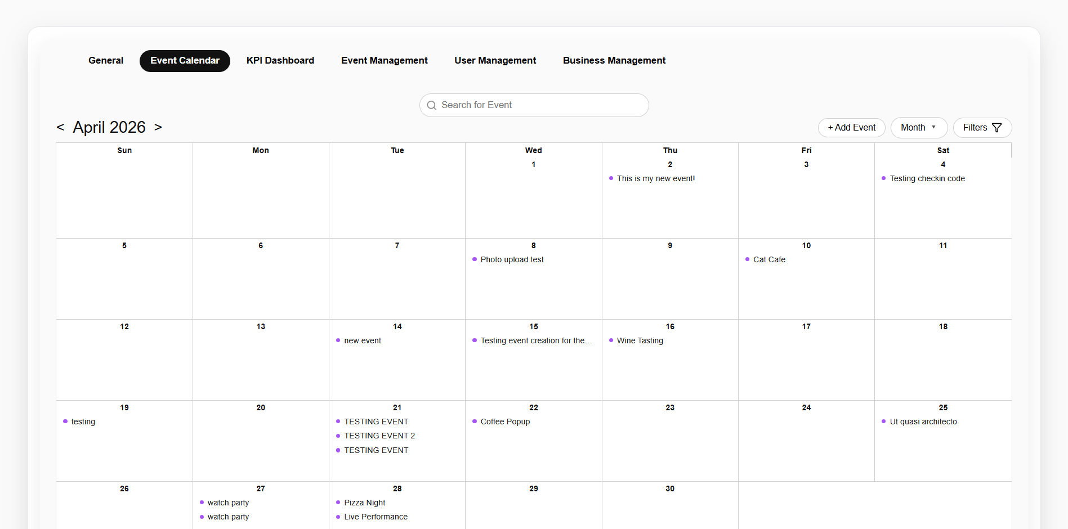Click the Sat column header
The height and width of the screenshot is (529, 1068).
[x=943, y=150]
